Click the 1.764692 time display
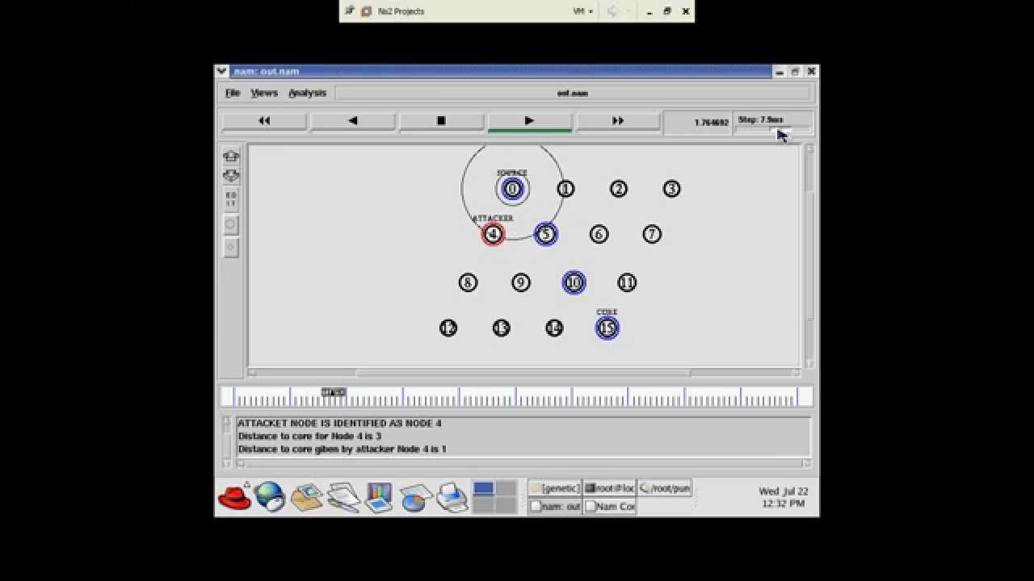The image size is (1034, 581). point(711,123)
